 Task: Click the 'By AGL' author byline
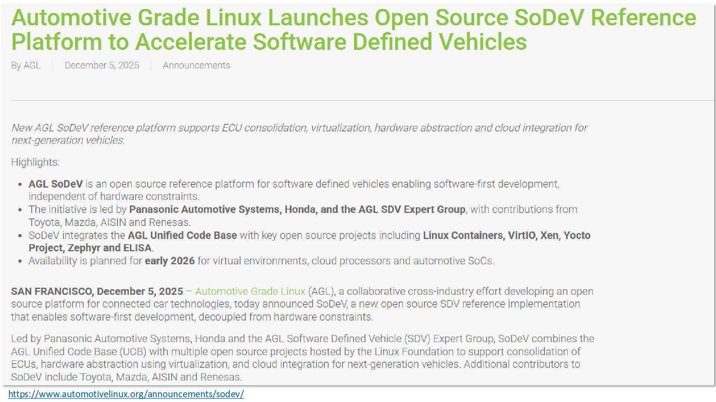pos(26,66)
